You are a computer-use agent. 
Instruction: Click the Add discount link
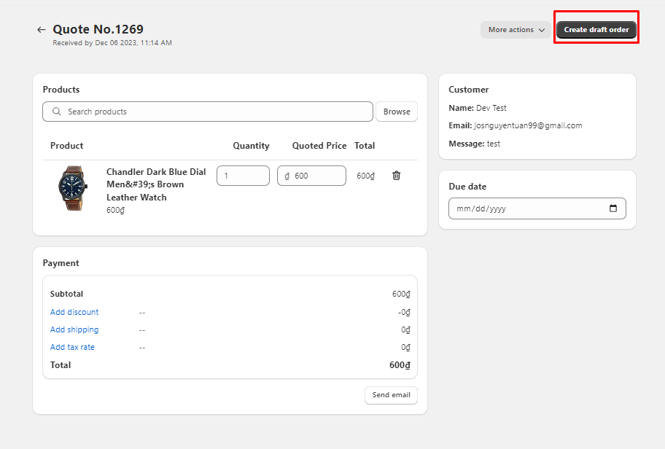coord(74,312)
